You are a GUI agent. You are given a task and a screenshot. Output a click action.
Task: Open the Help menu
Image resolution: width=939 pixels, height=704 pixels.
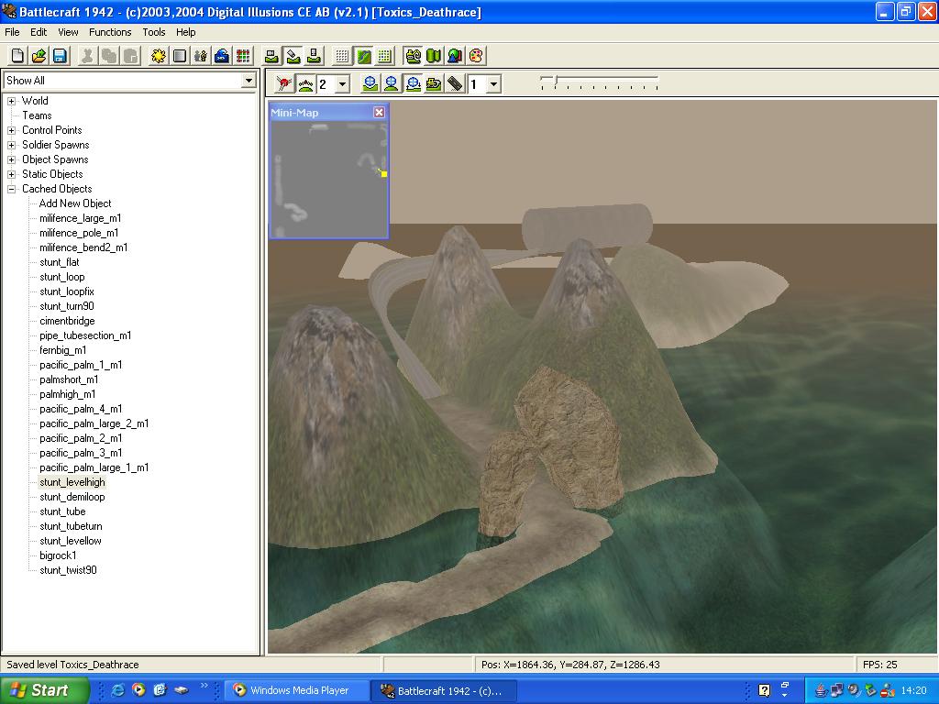(185, 32)
